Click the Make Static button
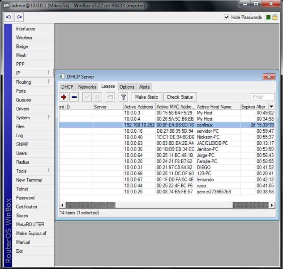This screenshot has height=269, width=283. tap(147, 97)
